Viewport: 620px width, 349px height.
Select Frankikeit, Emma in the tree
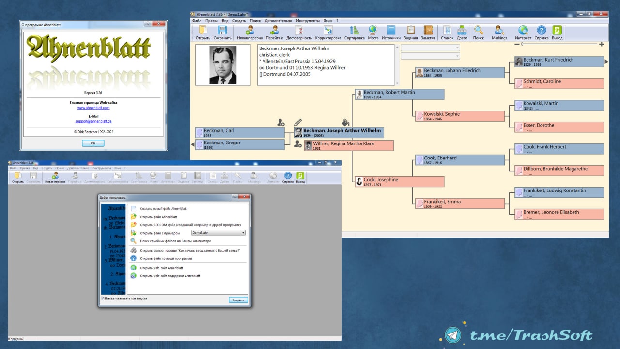(460, 204)
